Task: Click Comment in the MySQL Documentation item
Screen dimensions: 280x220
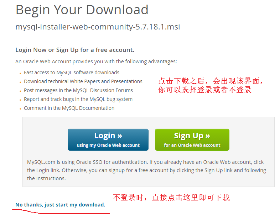Action: point(69,108)
